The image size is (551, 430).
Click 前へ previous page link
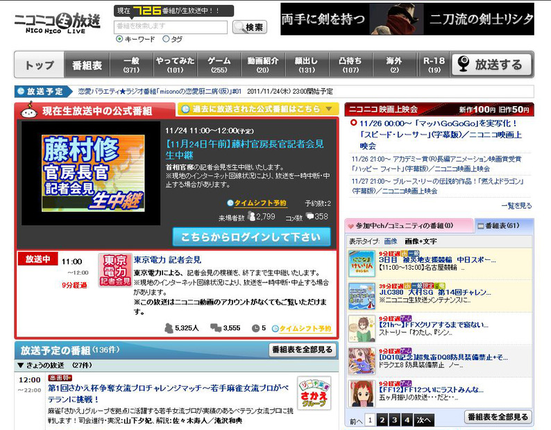355,421
